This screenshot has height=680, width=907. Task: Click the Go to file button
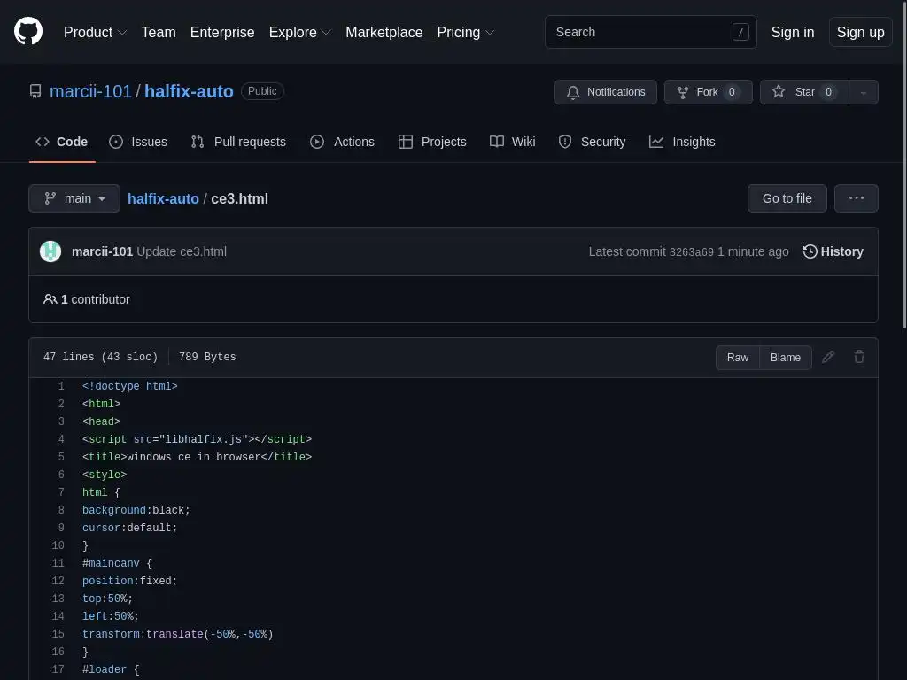[x=787, y=198]
